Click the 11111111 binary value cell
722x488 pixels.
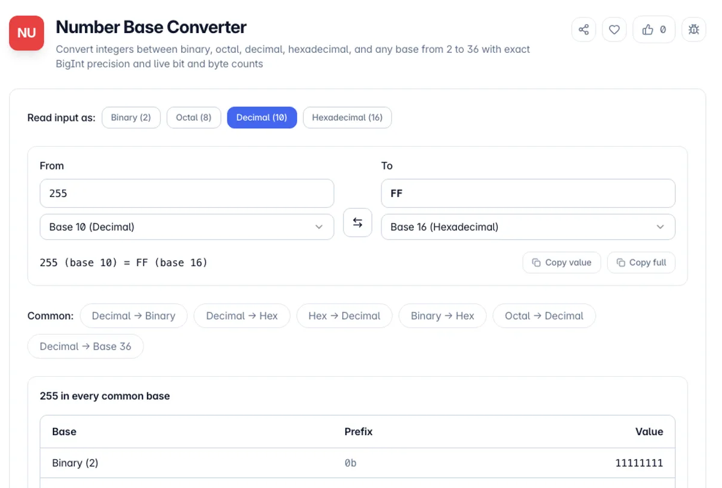tap(639, 463)
